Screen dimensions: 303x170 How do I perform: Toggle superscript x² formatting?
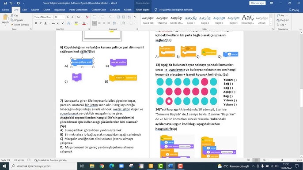(x=63, y=23)
